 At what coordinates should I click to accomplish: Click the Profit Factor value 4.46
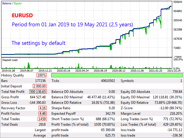[x=43, y=114]
